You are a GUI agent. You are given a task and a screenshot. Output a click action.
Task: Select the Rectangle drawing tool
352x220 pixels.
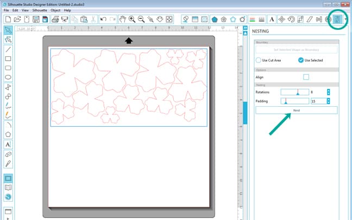point(8,58)
